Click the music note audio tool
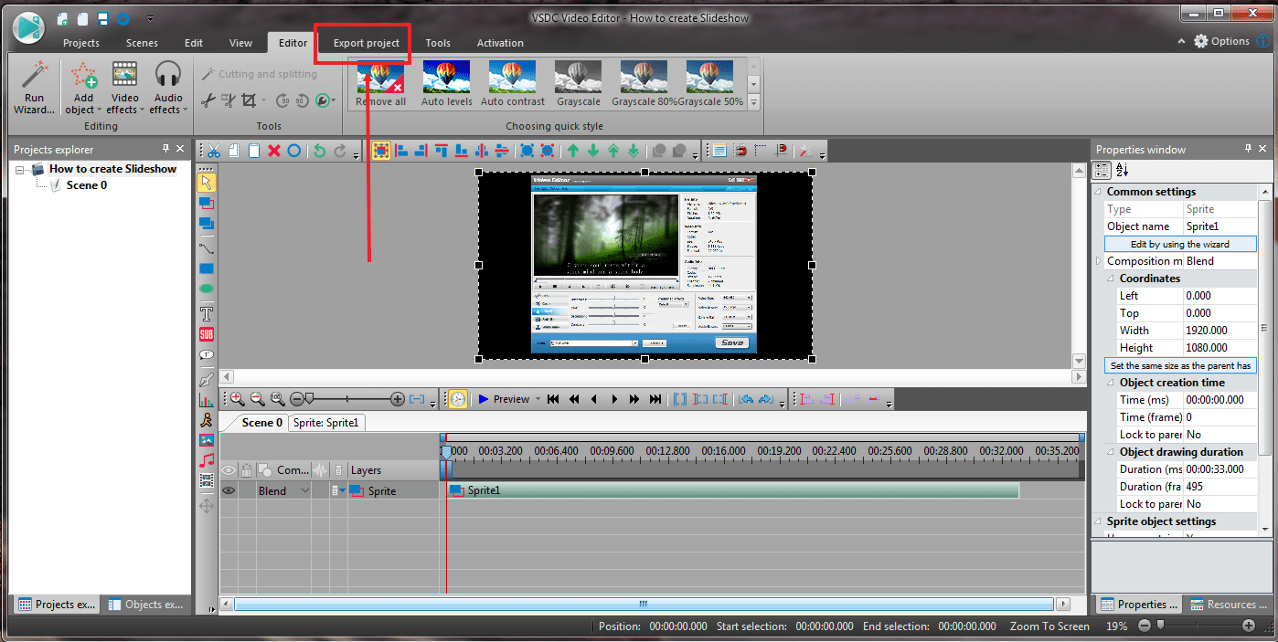 pyautogui.click(x=207, y=459)
